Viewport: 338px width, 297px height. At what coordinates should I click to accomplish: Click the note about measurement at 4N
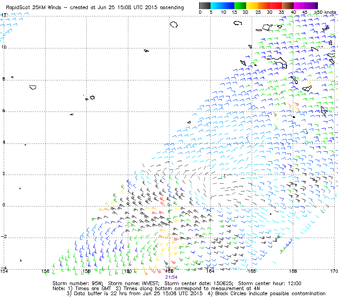tap(188, 289)
